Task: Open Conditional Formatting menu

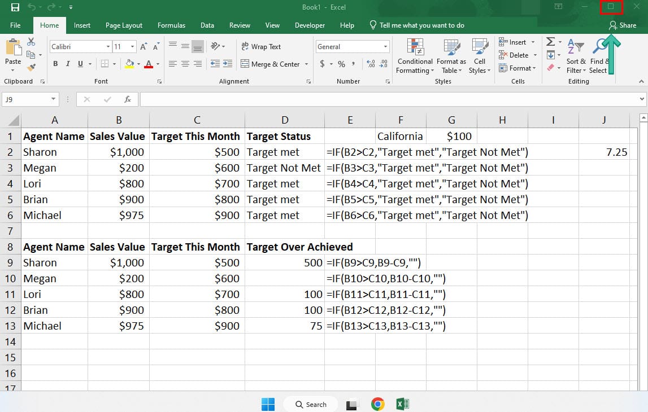Action: coord(415,56)
